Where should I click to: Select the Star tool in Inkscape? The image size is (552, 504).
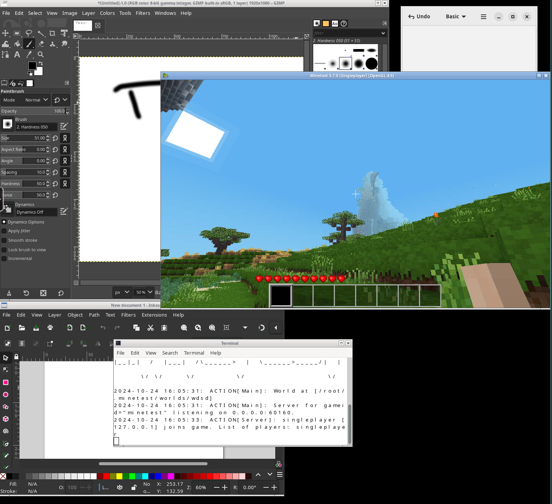[x=6, y=407]
